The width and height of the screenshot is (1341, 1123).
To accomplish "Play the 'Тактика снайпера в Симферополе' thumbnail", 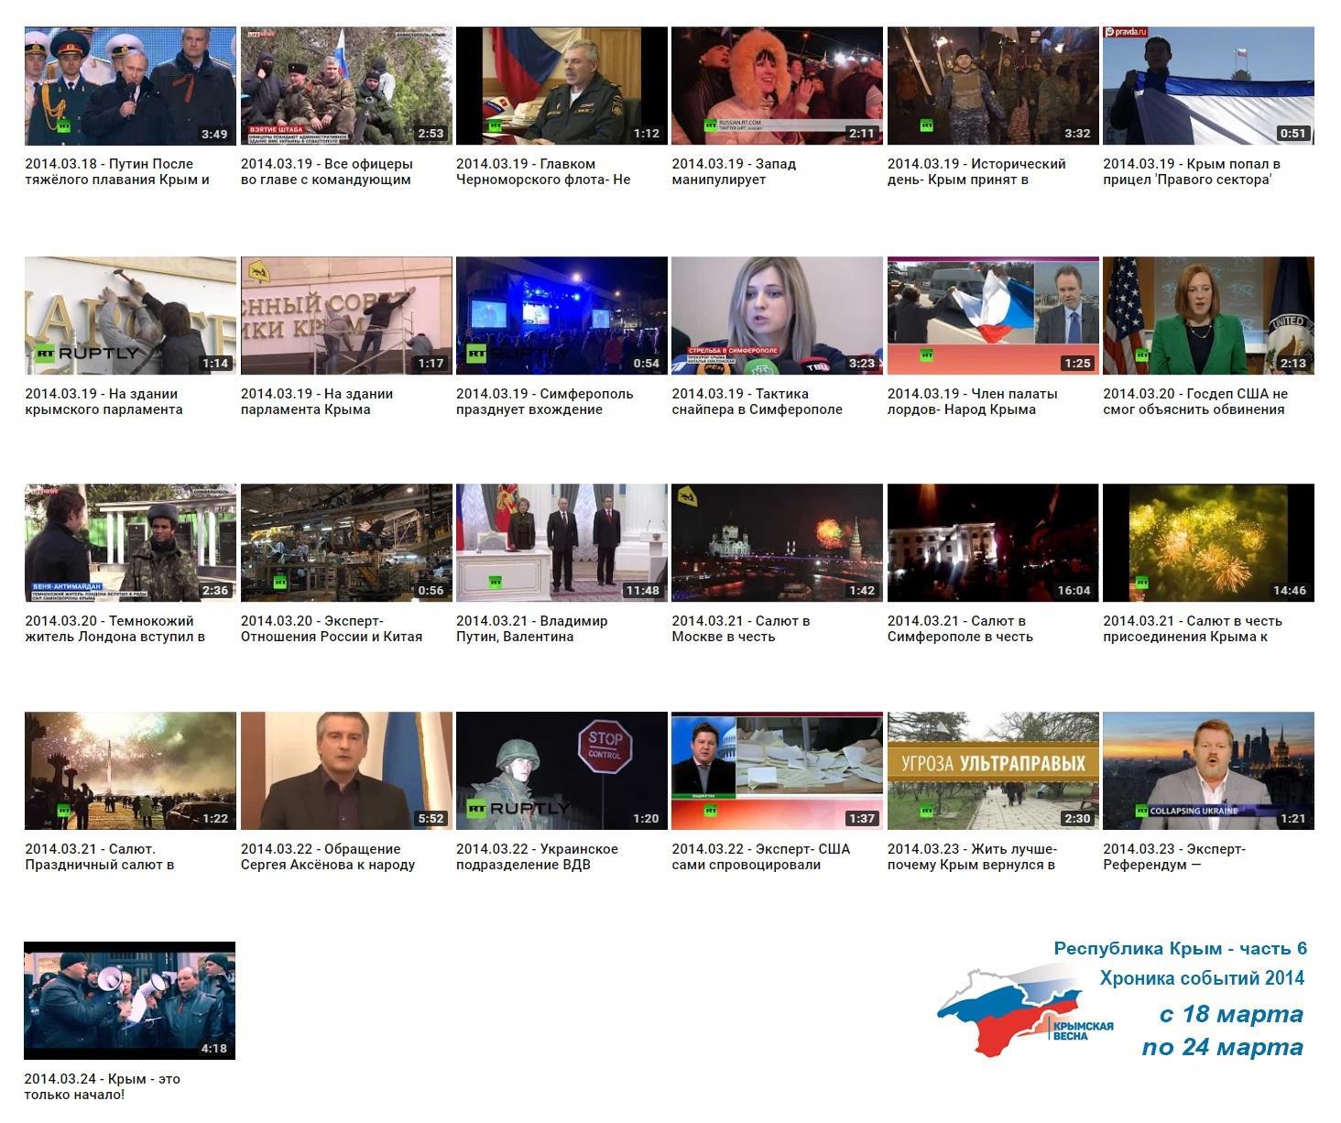I will click(x=777, y=316).
